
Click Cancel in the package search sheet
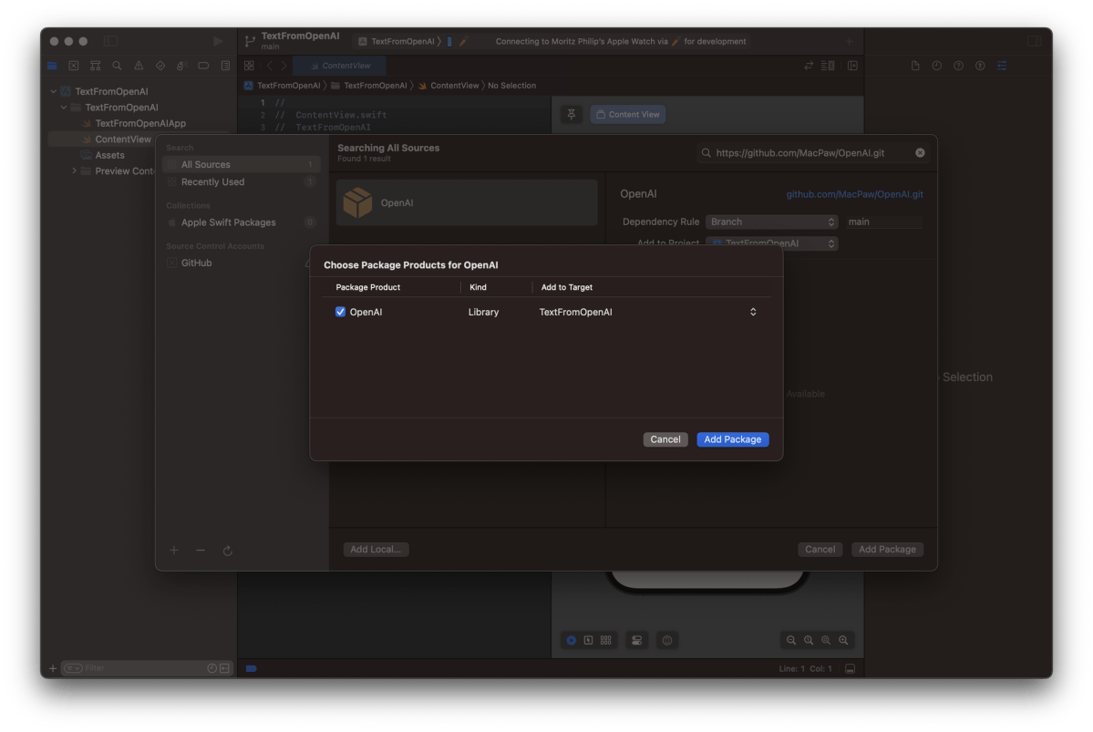click(820, 550)
